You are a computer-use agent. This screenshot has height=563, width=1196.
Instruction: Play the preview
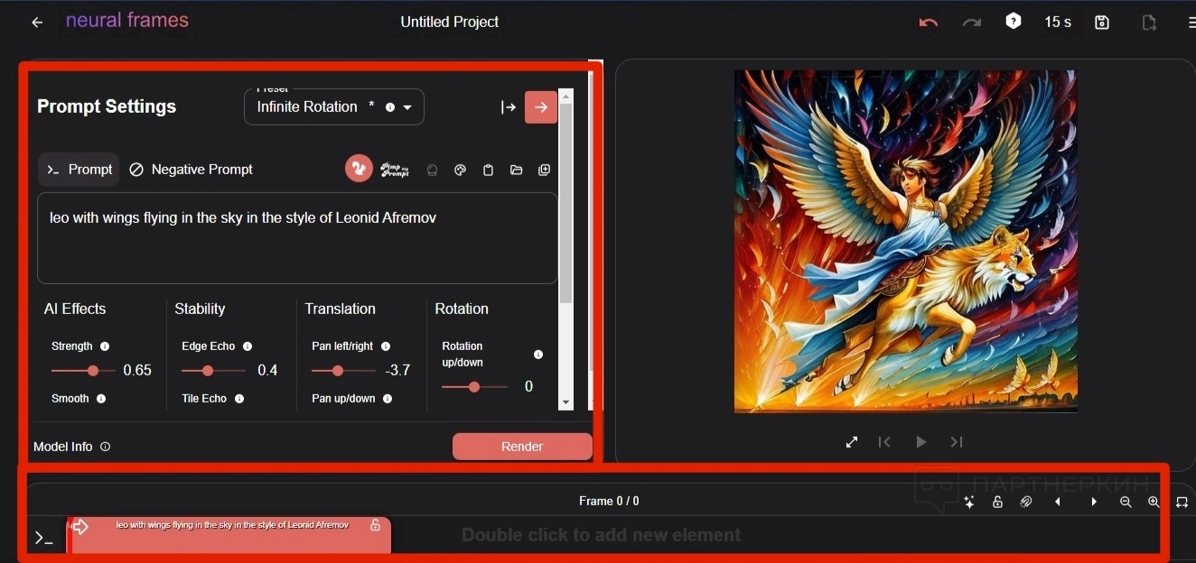921,442
